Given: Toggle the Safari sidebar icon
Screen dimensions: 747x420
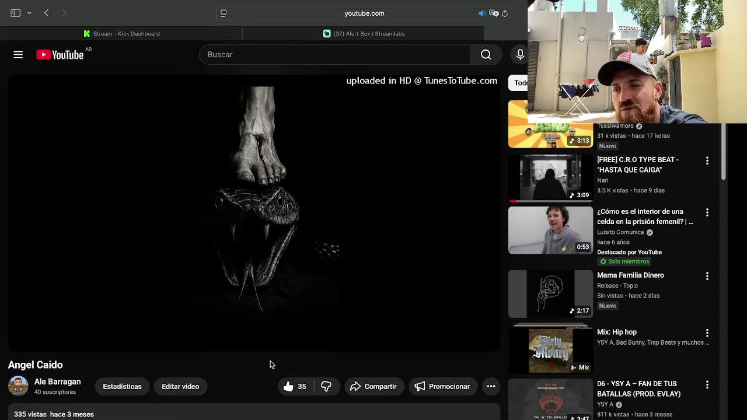Looking at the screenshot, I should tap(16, 13).
